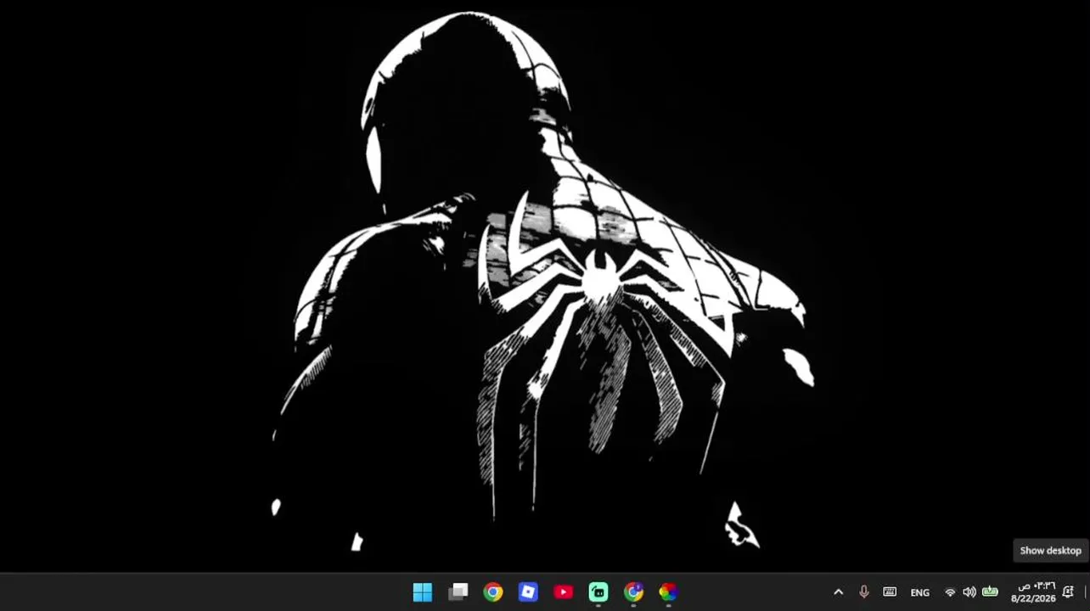Click the Show desktop strip

tap(1086, 592)
